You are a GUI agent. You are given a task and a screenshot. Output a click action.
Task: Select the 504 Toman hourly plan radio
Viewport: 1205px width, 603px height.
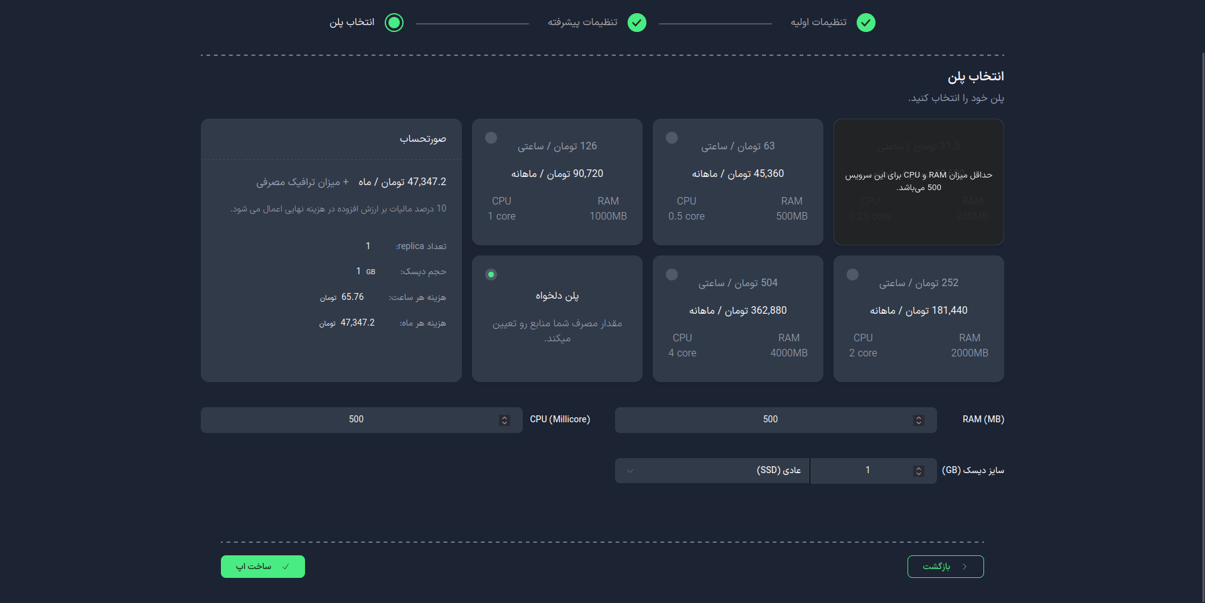[x=672, y=274]
